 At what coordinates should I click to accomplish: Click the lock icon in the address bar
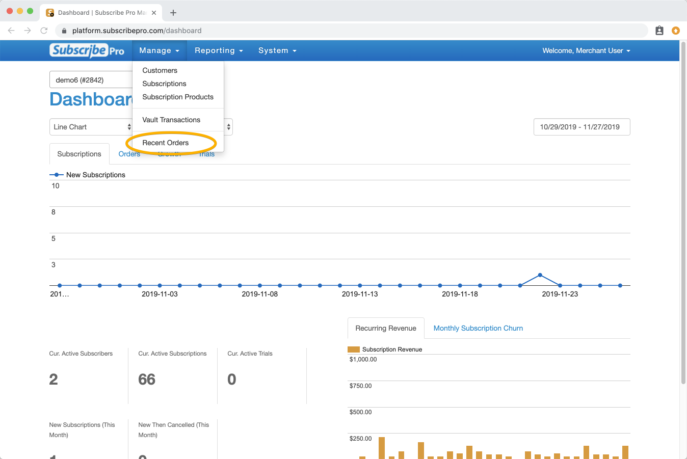tap(64, 31)
